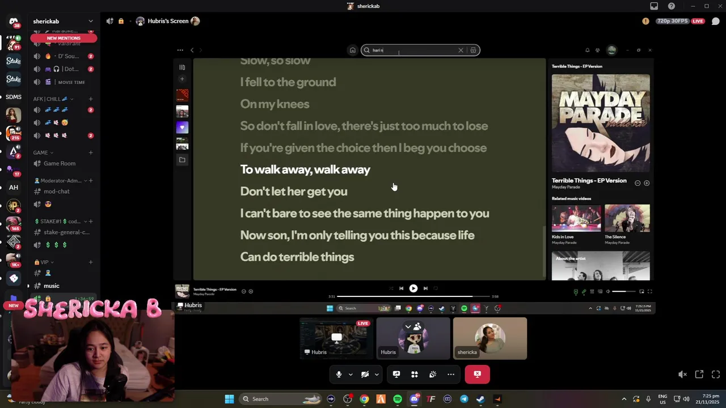The width and height of the screenshot is (726, 408).
Task: Open mod-chat text channel
Action: click(57, 192)
